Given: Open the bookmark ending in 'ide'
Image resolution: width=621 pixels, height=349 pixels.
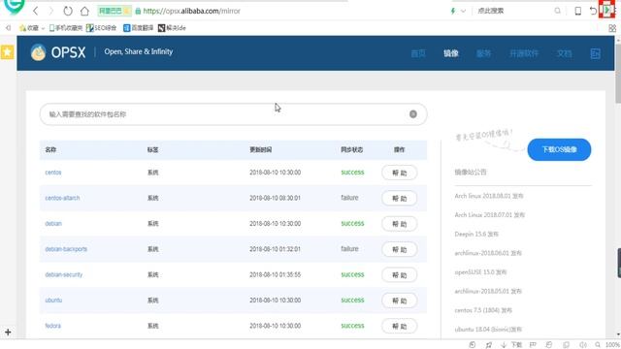Looking at the screenshot, I should [x=172, y=28].
